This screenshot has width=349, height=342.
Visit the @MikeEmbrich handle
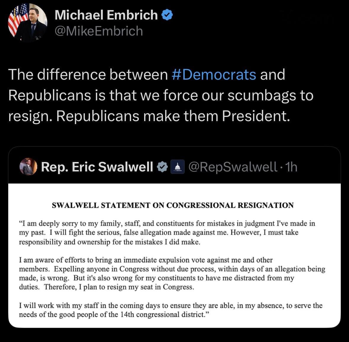99,31
